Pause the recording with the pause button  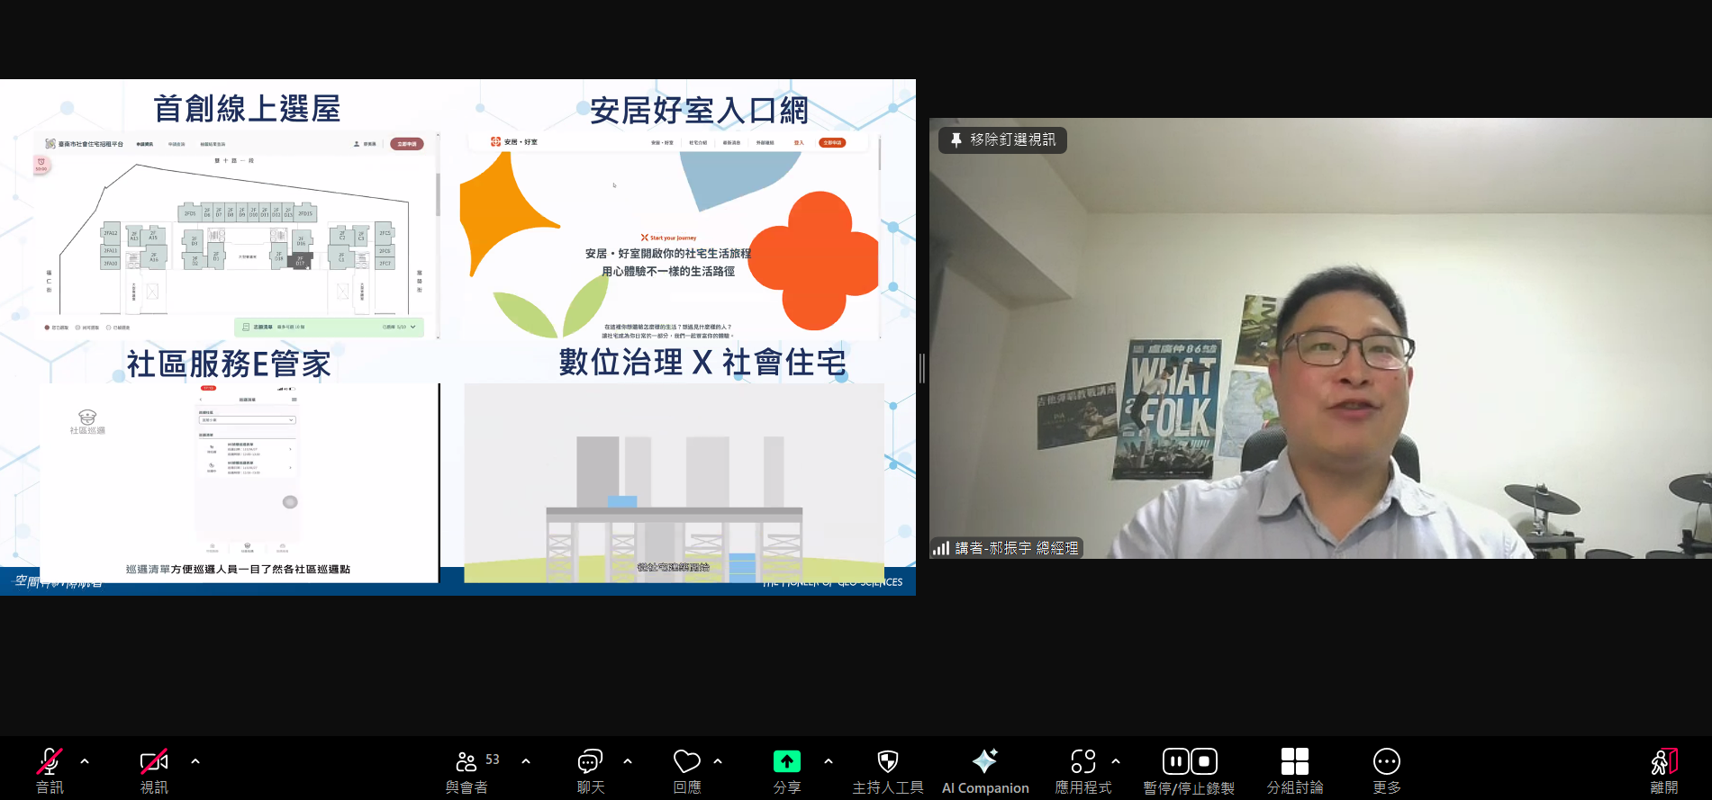1175,762
